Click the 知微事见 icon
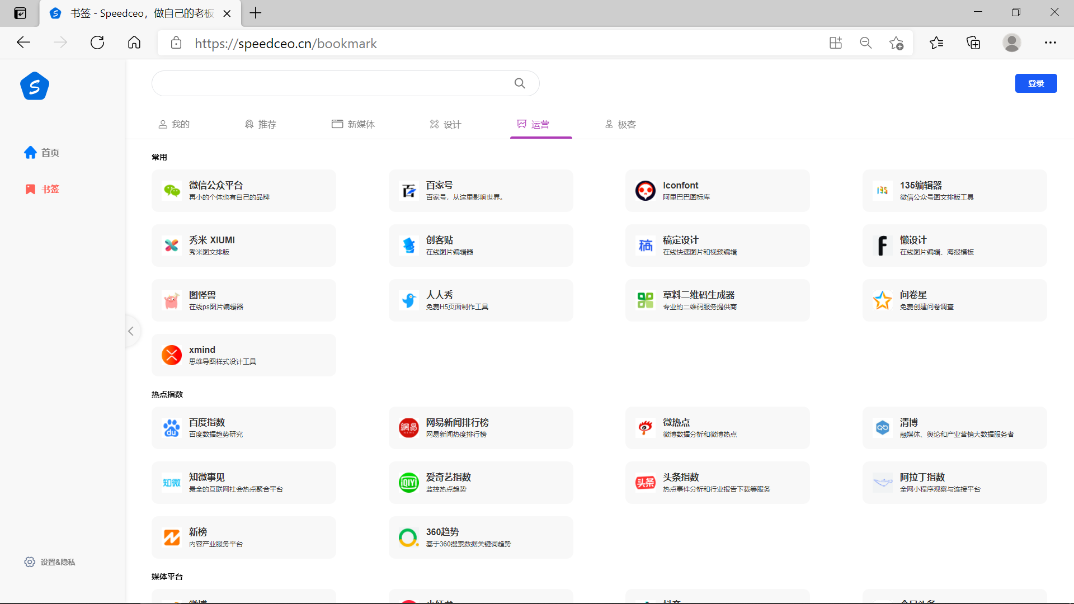This screenshot has height=604, width=1074. [x=172, y=483]
